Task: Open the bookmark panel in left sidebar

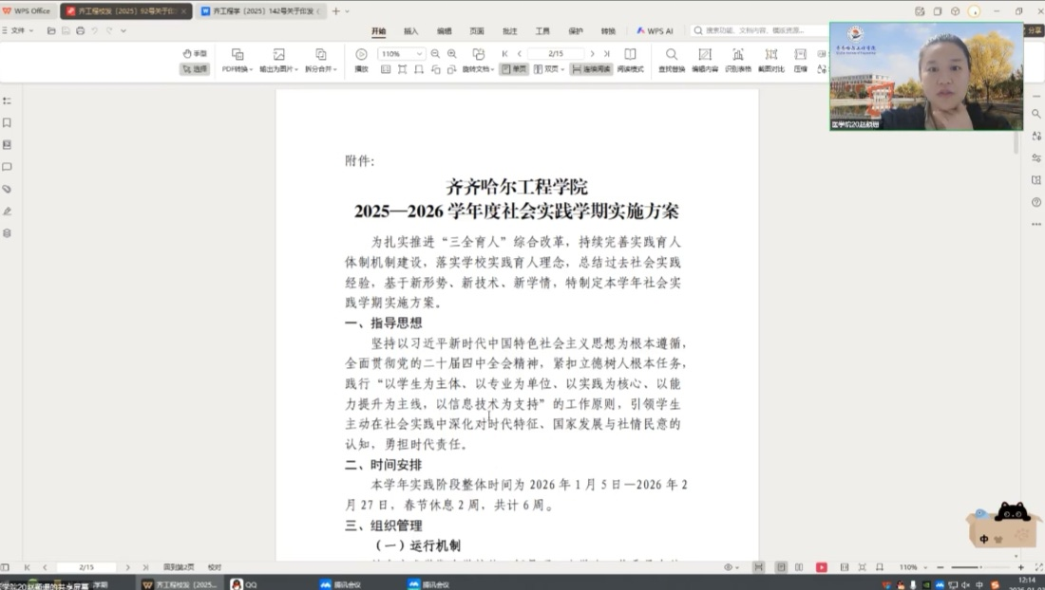Action: pyautogui.click(x=8, y=122)
